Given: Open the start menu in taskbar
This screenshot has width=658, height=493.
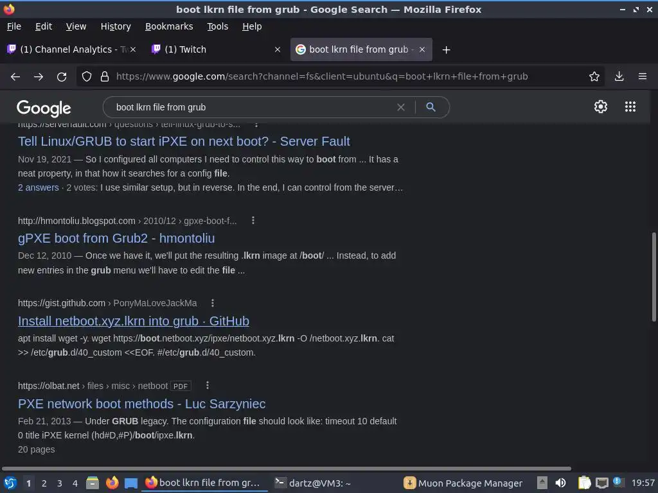Looking at the screenshot, I should click(x=10, y=483).
